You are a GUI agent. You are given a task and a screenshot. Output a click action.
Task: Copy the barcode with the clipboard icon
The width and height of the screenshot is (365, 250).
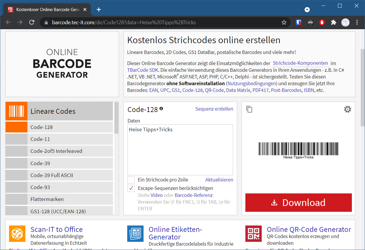(x=249, y=109)
